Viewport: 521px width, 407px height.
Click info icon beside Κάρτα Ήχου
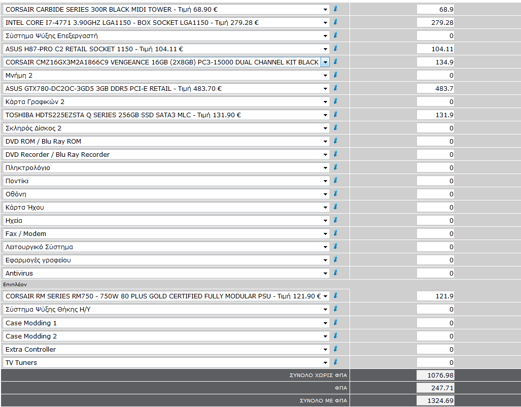coord(336,207)
